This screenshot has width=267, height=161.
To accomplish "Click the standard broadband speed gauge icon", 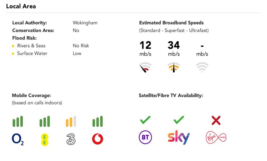I will pyautogui.click(x=145, y=67).
